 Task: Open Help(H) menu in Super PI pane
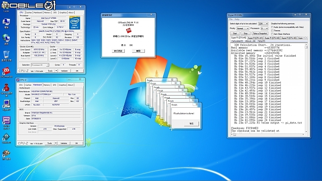[x=261, y=41]
